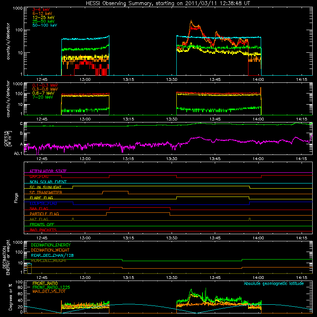The image size is (317, 317).
Task: Click the Degrees or % axis label
Action: [10, 297]
